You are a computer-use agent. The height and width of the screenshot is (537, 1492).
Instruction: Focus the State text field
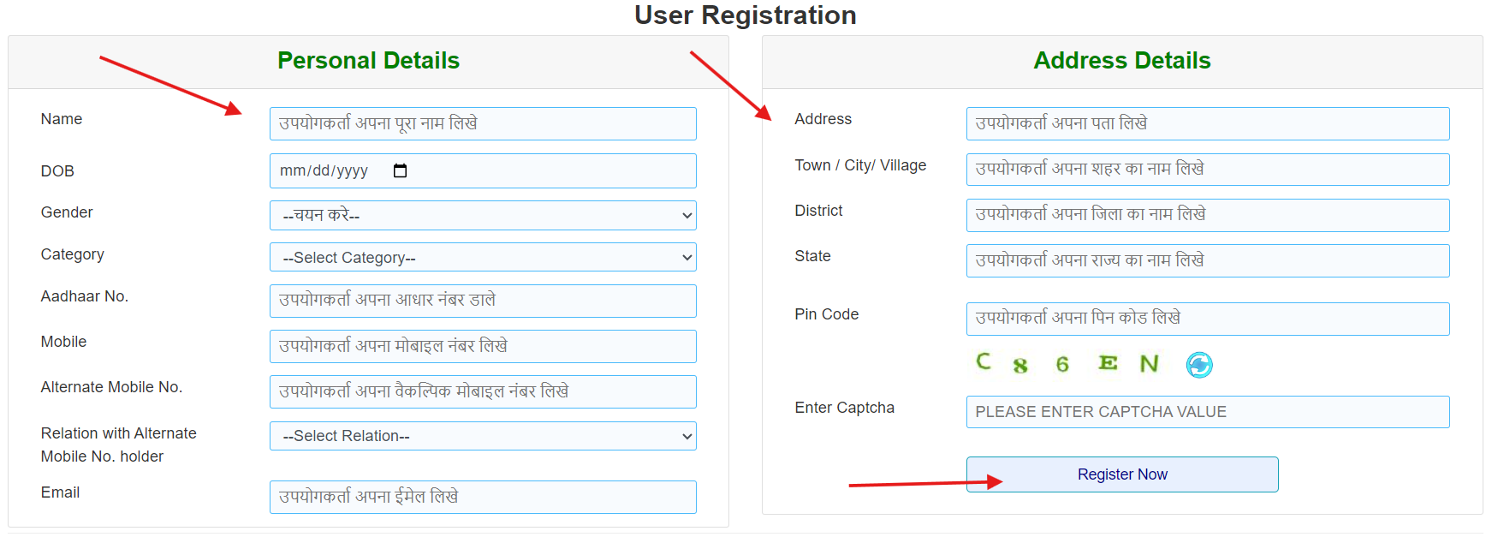tap(1207, 260)
